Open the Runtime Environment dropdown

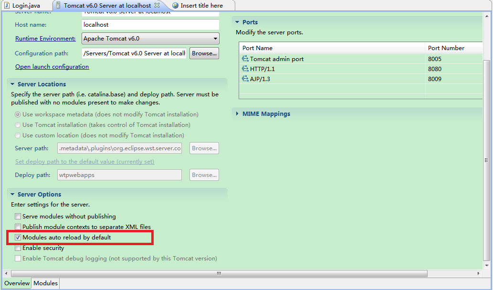pos(150,38)
